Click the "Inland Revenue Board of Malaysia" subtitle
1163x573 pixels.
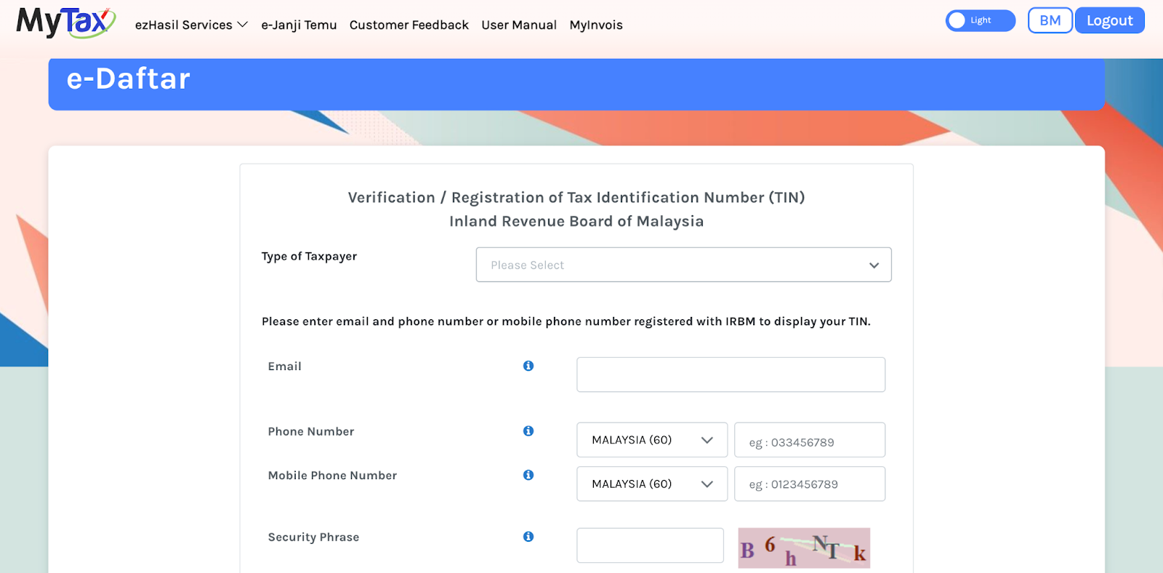[x=576, y=221]
